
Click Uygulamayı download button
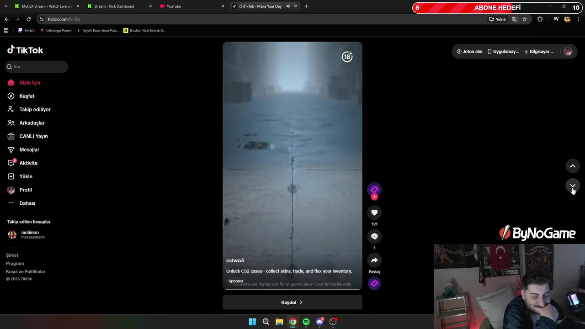[503, 52]
